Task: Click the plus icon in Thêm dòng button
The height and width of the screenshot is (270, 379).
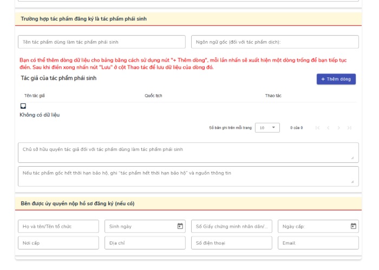Action: (x=323, y=79)
